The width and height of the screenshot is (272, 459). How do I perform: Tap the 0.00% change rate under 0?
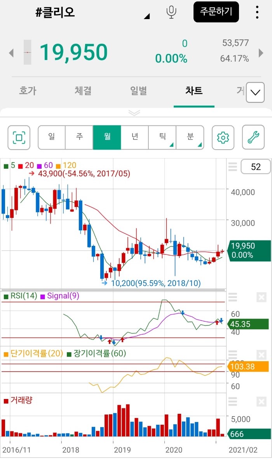coord(171,58)
